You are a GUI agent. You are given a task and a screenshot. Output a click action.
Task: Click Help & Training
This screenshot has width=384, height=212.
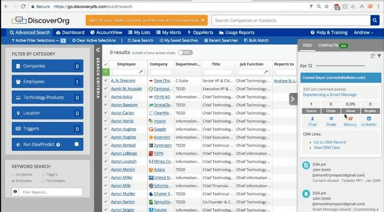point(329,32)
